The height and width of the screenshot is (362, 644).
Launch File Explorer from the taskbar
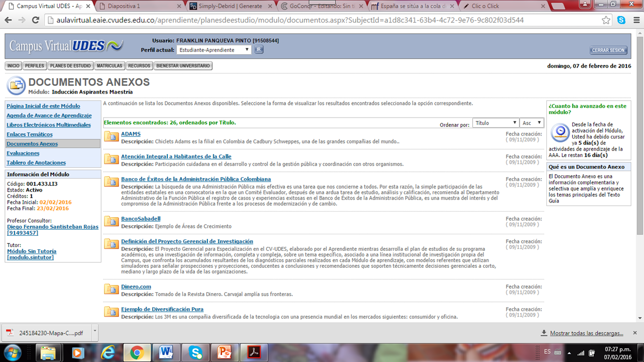pyautogui.click(x=48, y=352)
